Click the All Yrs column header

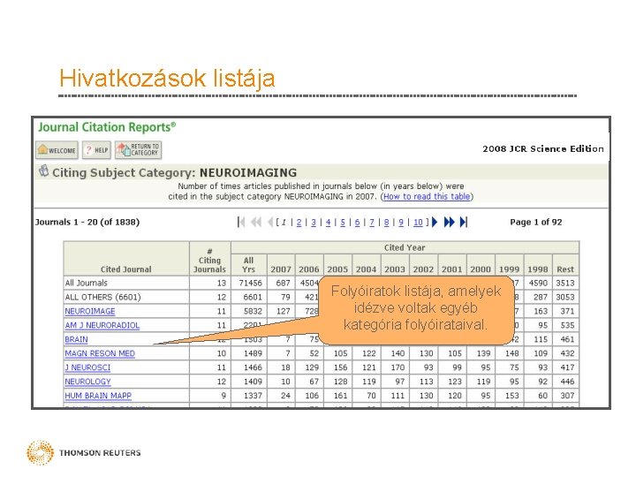248,265
